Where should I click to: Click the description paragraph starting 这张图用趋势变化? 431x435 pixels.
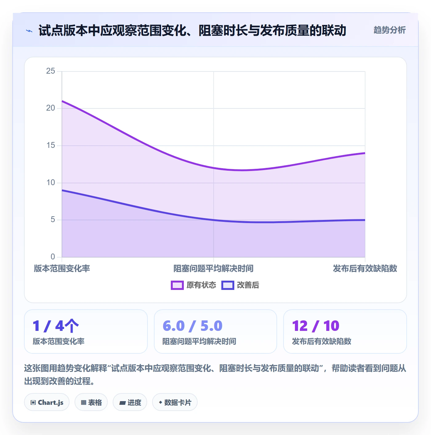tap(215, 375)
